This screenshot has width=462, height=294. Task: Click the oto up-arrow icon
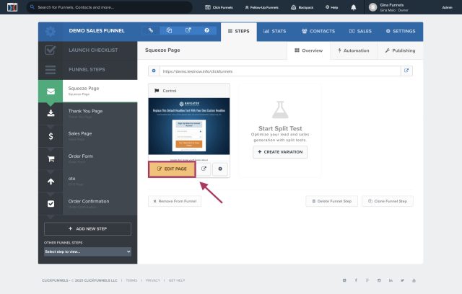(51, 182)
